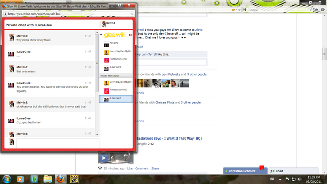Collapse the glee wiki user list arrow
327x184 pixels.
click(x=101, y=35)
